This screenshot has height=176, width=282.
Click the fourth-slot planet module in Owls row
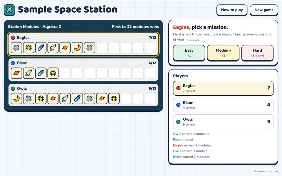(x=53, y=99)
